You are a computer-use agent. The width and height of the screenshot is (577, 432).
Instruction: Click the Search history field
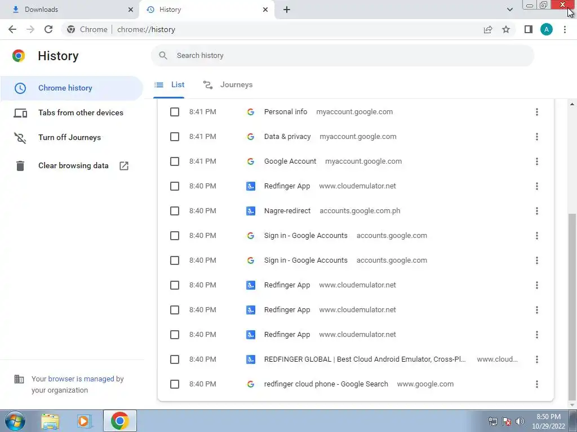click(343, 56)
